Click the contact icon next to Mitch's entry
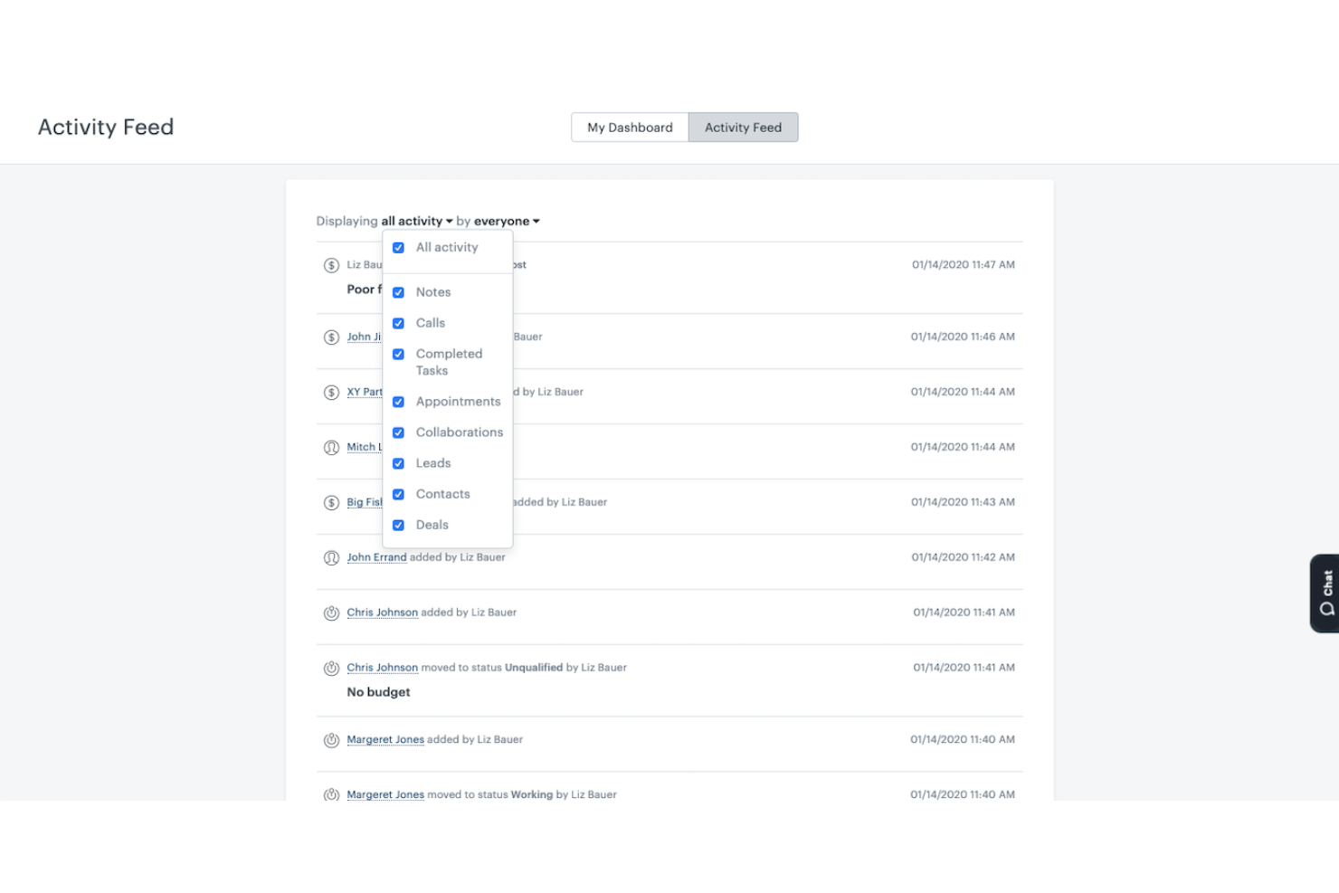 pos(332,447)
